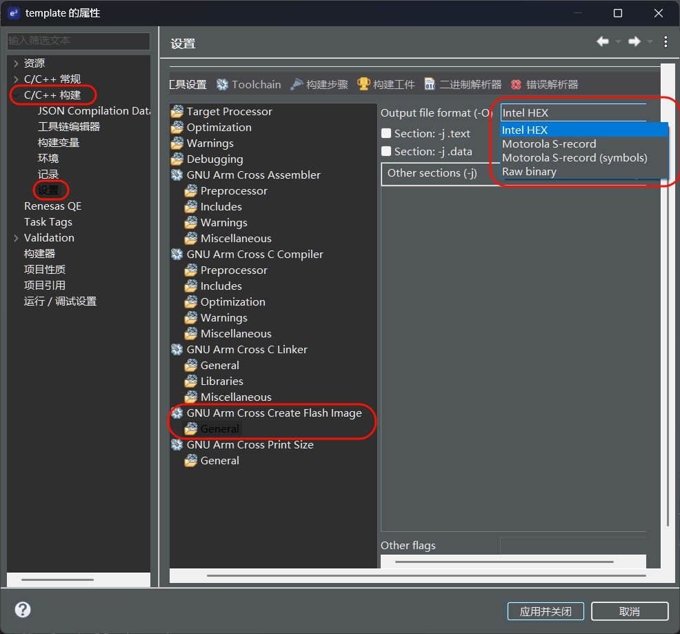Select General under Create Flash Image
Image resolution: width=680 pixels, height=634 pixels.
coord(220,428)
